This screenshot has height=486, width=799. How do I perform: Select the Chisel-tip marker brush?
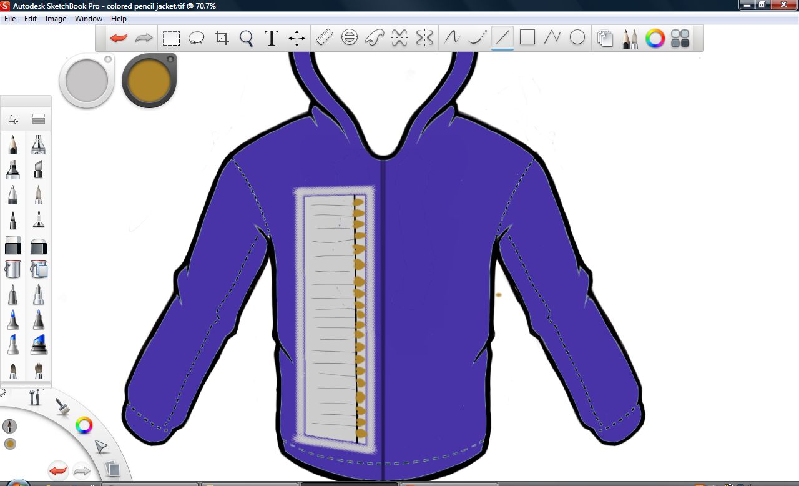coord(39,169)
